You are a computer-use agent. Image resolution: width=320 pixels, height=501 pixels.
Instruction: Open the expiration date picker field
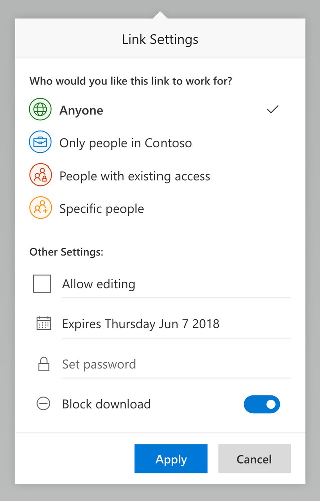pos(176,324)
